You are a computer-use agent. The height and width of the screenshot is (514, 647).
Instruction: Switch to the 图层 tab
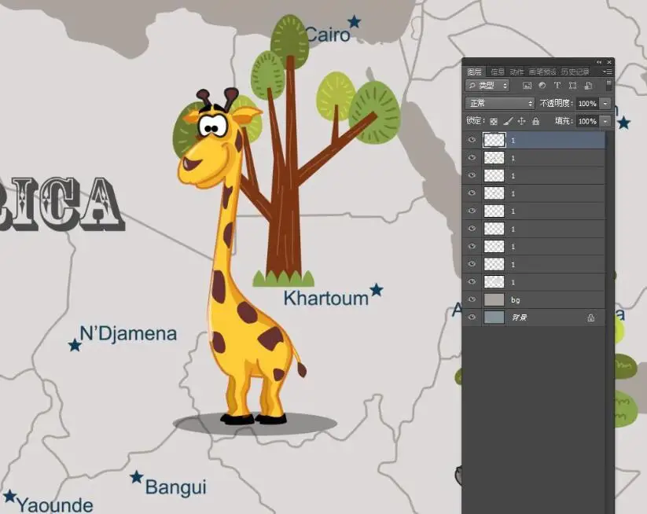coord(474,72)
